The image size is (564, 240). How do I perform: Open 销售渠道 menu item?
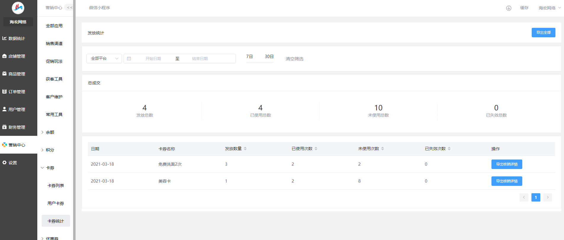coord(54,44)
